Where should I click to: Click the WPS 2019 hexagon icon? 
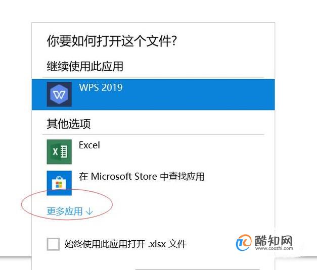(x=59, y=94)
